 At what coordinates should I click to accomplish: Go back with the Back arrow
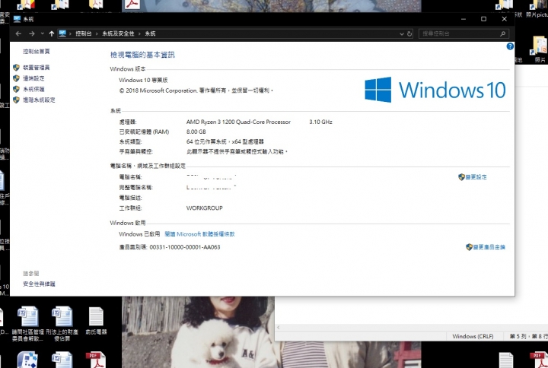click(x=18, y=33)
